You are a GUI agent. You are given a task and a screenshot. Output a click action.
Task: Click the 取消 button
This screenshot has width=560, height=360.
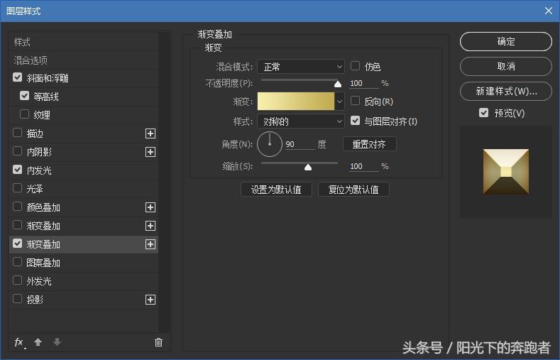point(506,67)
